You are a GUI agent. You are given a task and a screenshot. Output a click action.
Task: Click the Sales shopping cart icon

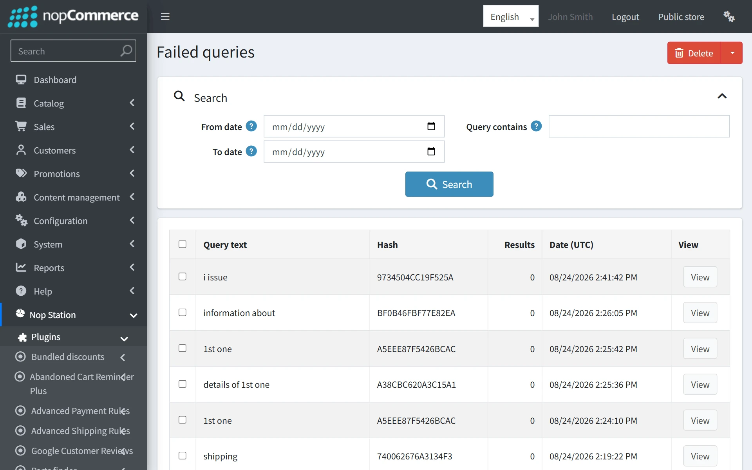click(x=21, y=126)
